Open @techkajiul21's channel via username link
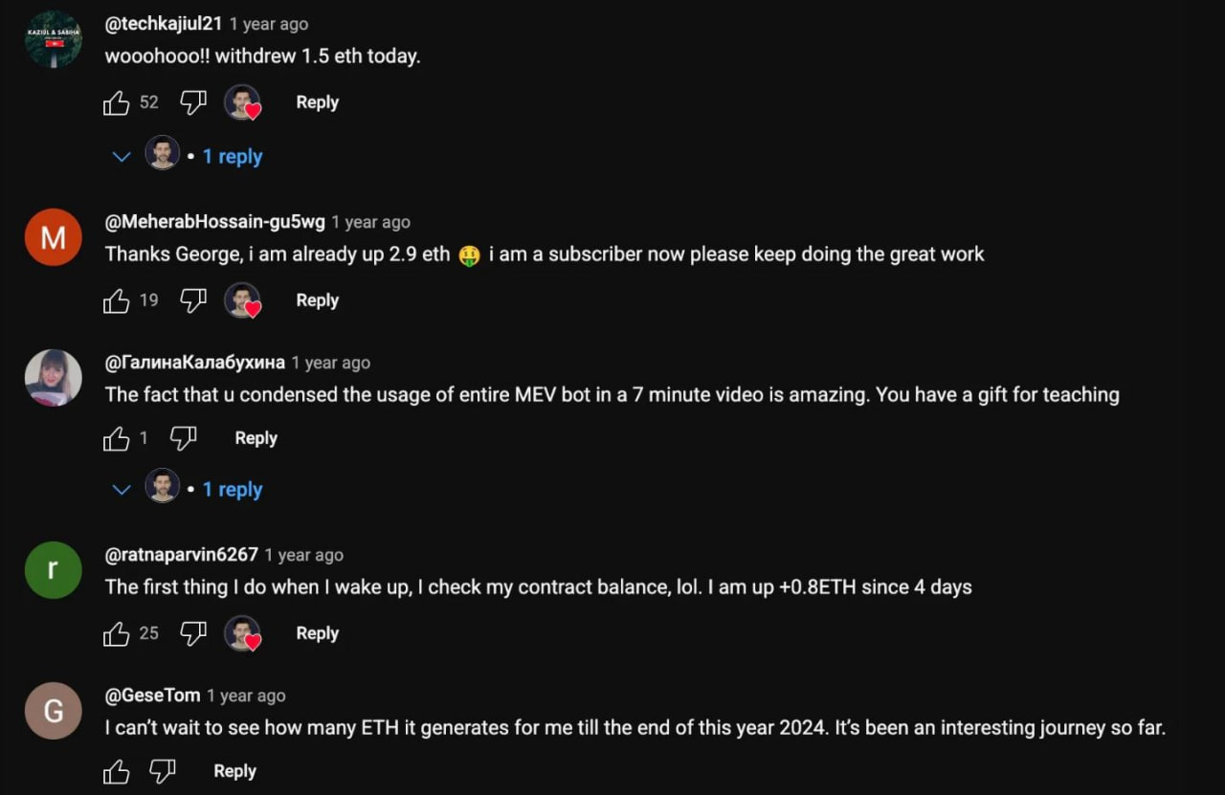This screenshot has height=795, width=1225. click(x=163, y=23)
